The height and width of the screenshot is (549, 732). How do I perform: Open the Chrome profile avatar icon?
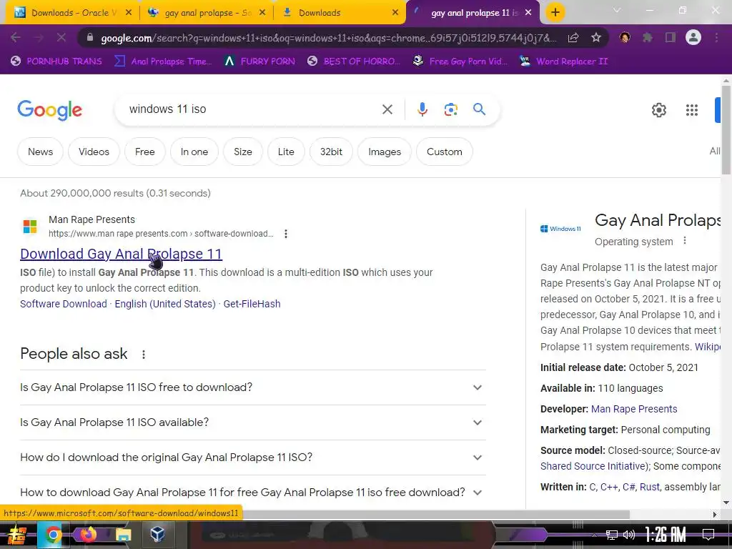pyautogui.click(x=693, y=37)
